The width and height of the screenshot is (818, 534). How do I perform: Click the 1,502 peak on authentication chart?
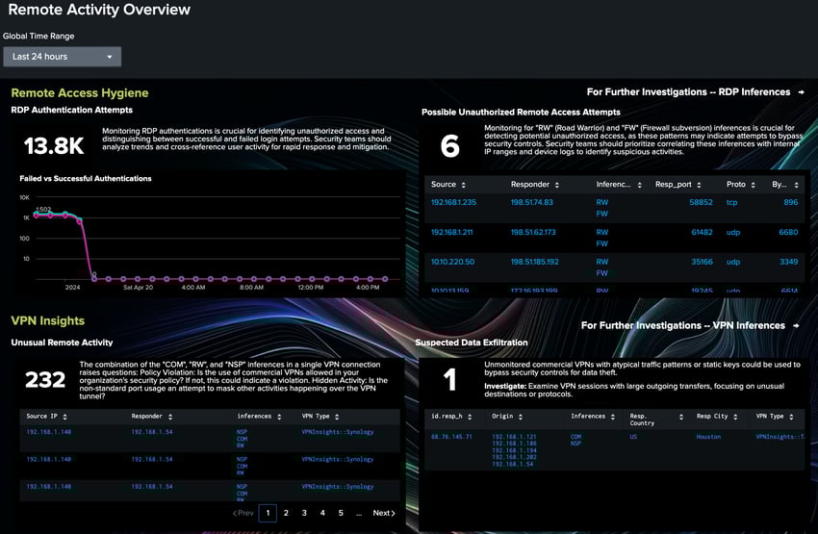(x=43, y=209)
